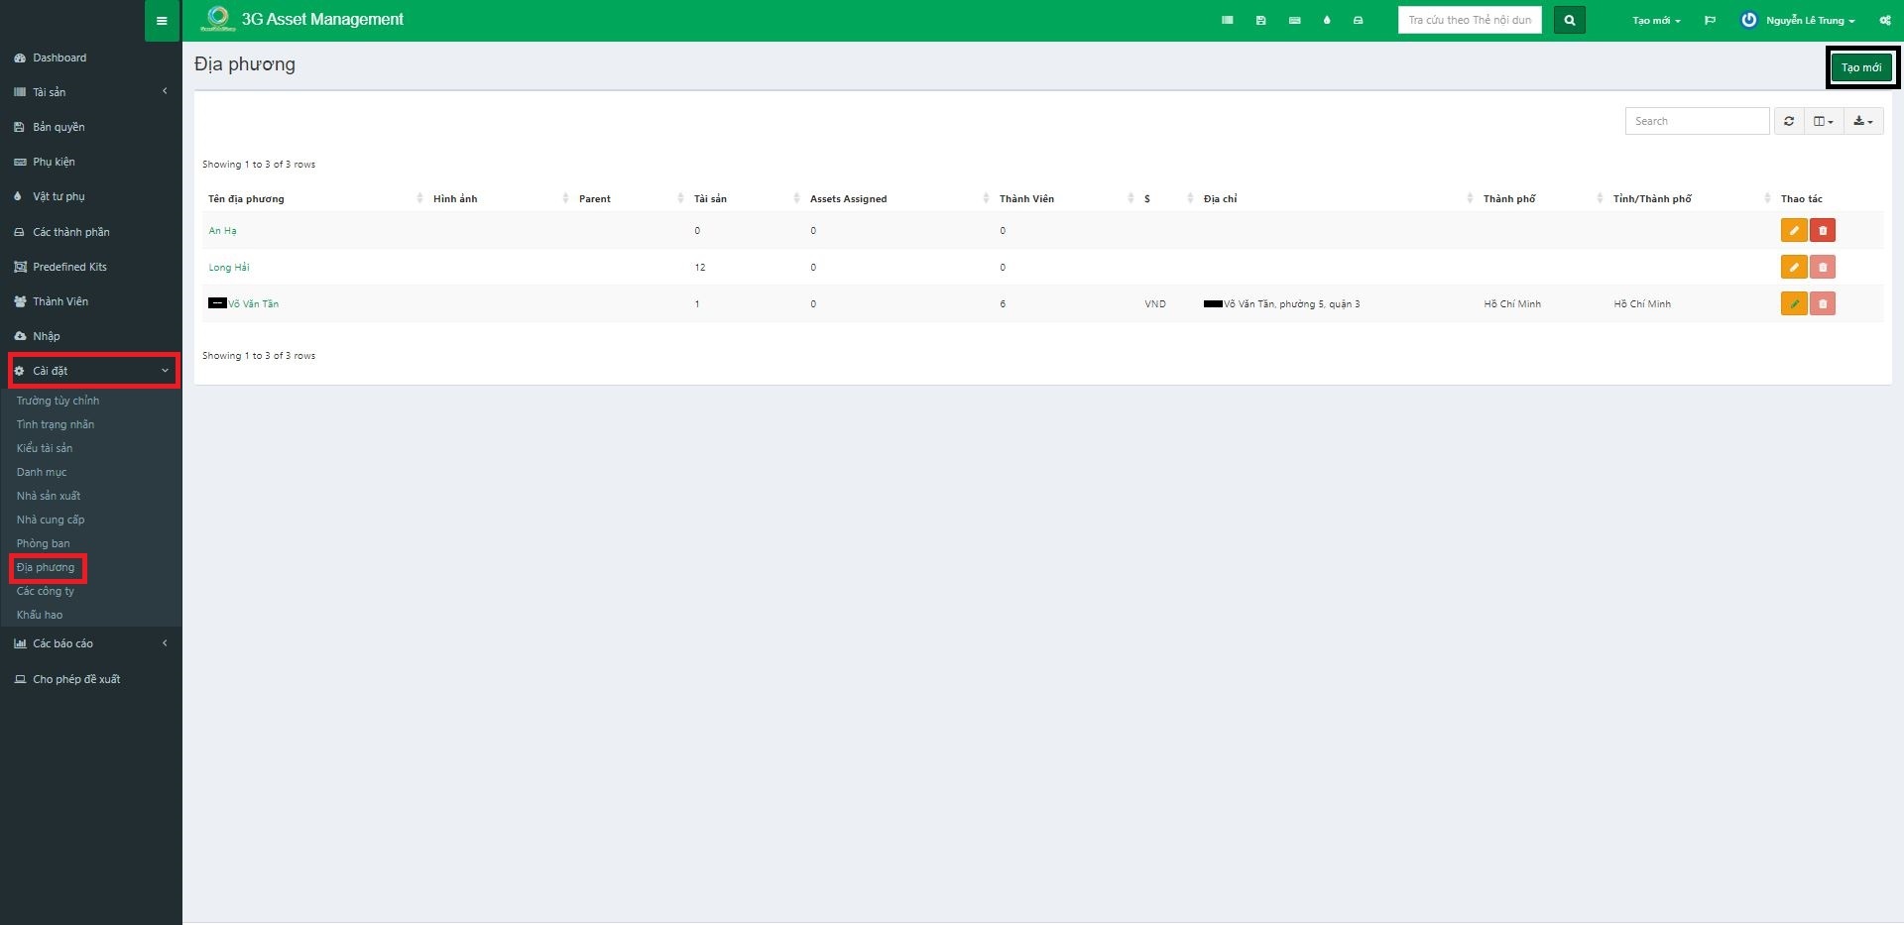Click edit pencil for Võ Văn Tần row

[1793, 304]
